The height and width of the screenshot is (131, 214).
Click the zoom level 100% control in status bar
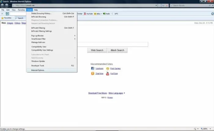(x=204, y=129)
